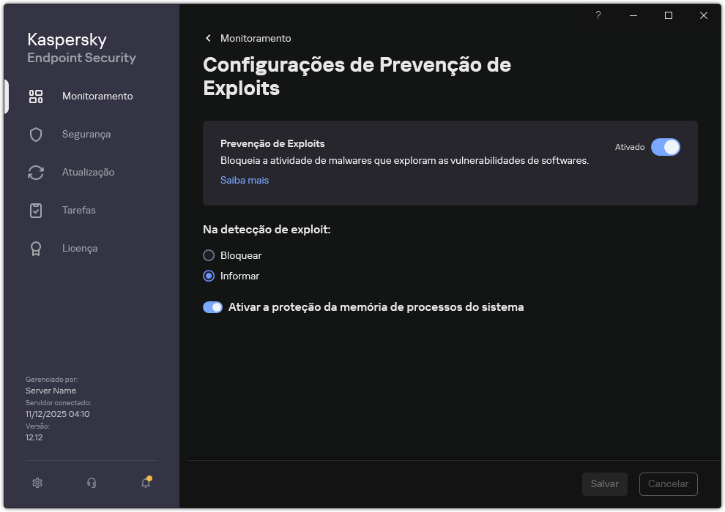
Task: Open the Licença key icon
Action: point(36,248)
